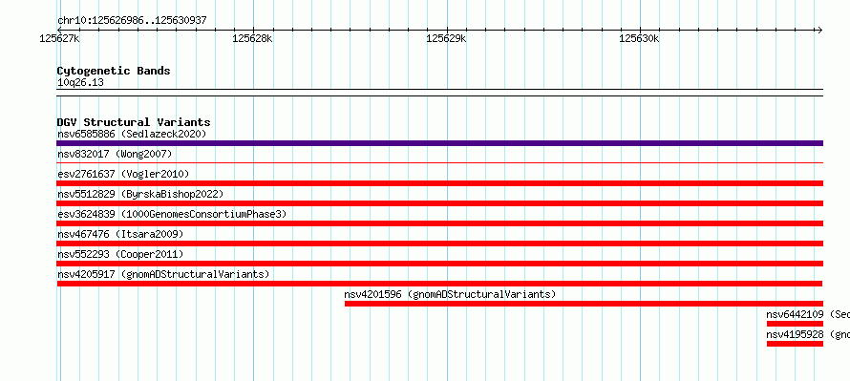Screen dimensions: 850x381
Task: Click the red bar below nsv5512829
Action: tap(439, 203)
